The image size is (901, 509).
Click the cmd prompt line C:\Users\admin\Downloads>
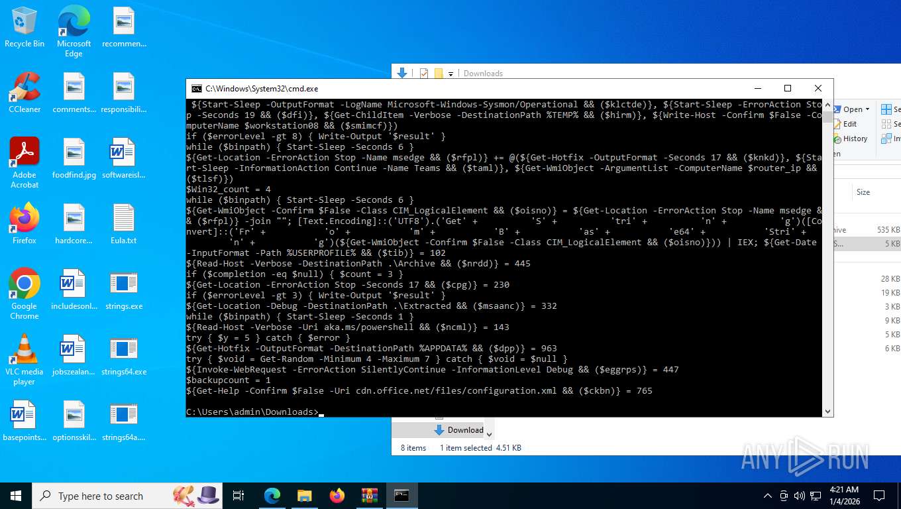click(x=252, y=412)
